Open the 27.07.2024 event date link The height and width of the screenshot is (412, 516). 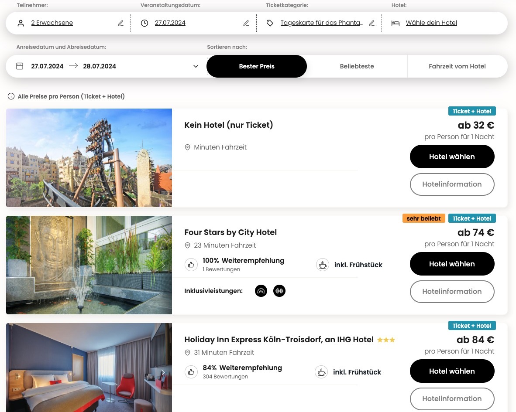[x=170, y=23]
